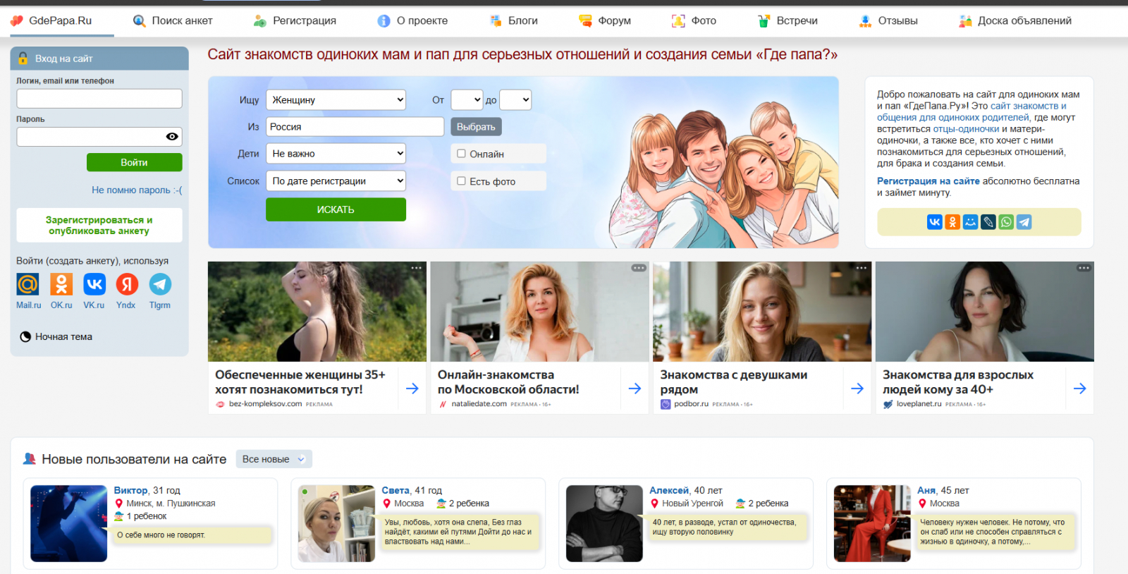
Task: Open the Отзывы reviews icon
Action: 866,21
